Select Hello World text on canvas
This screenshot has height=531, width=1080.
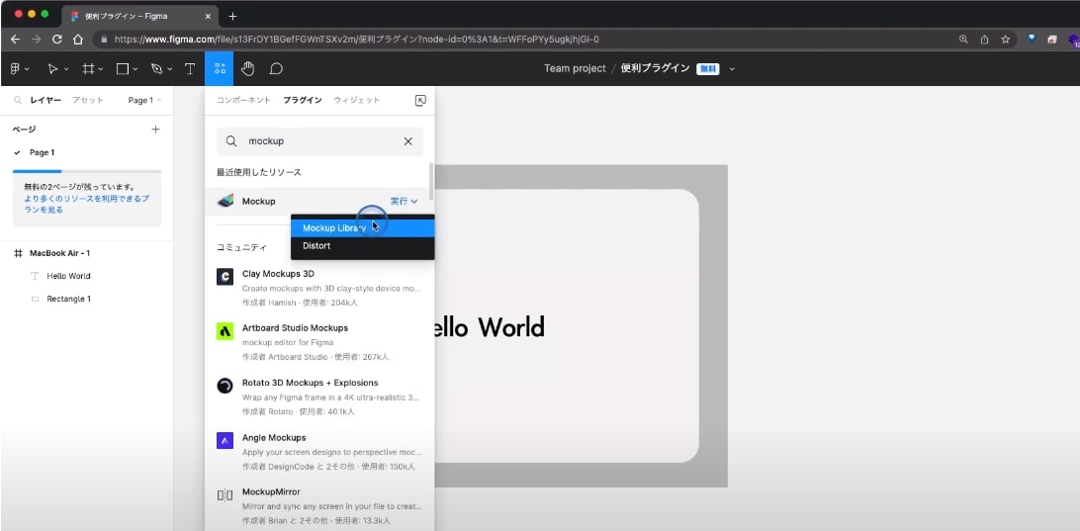click(x=489, y=326)
